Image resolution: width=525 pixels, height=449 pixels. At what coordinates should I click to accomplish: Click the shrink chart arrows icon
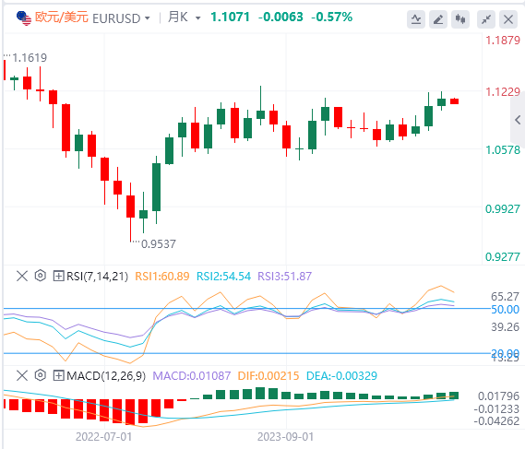486,19
